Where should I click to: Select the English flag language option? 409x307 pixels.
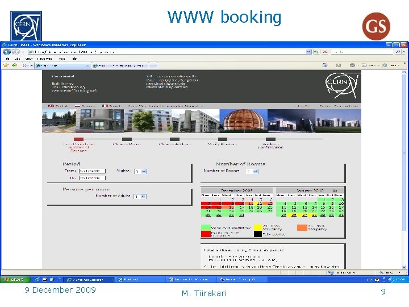[51, 106]
